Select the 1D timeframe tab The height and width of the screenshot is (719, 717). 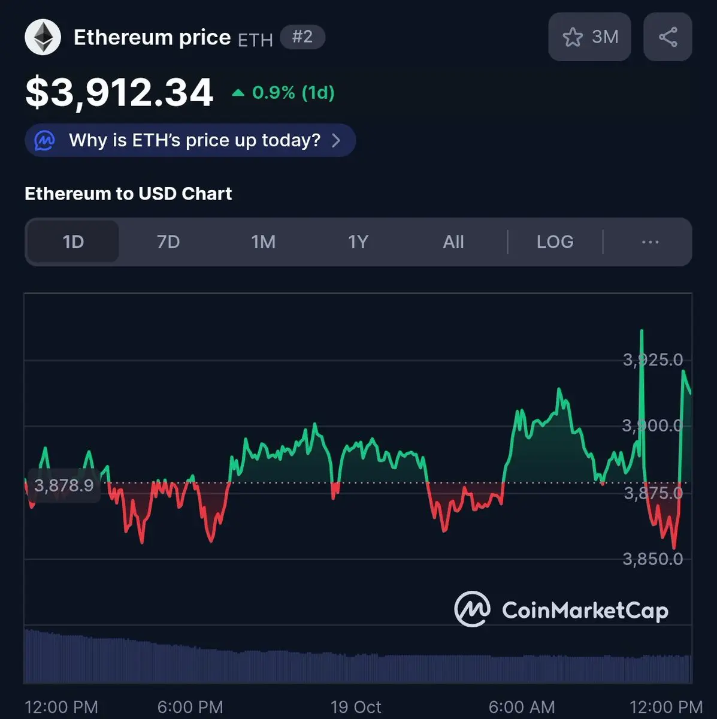[73, 242]
